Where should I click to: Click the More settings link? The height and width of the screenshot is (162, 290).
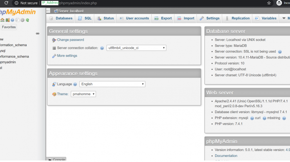67,56
